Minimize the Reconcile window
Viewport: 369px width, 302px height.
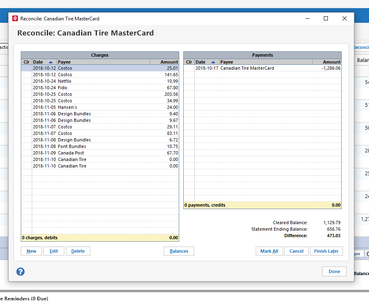(307, 18)
